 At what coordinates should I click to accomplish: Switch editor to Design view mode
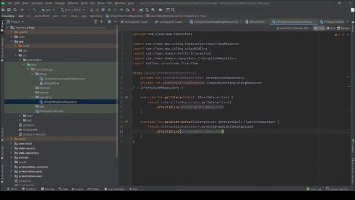(x=343, y=28)
